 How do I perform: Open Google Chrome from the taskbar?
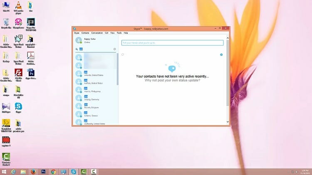[53, 172]
